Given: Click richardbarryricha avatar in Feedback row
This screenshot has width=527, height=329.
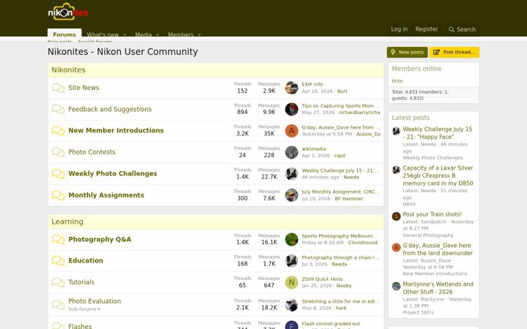Looking at the screenshot, I should [291, 109].
